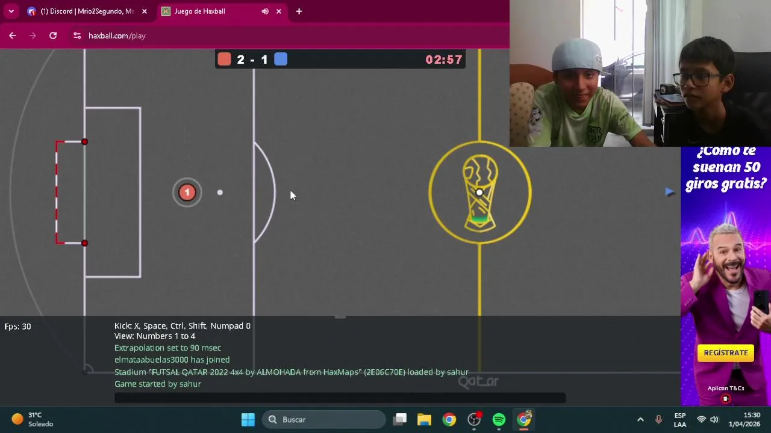Open Wi-Fi network settings in the tray
This screenshot has width=771, height=433.
pyautogui.click(x=701, y=420)
